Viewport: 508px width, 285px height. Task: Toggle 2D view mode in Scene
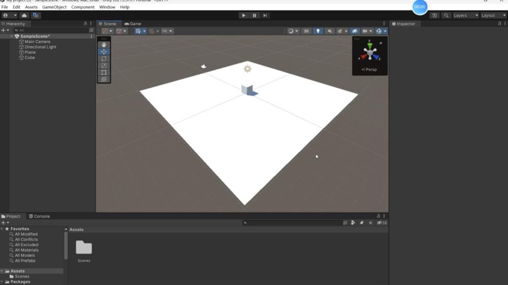coord(306,31)
